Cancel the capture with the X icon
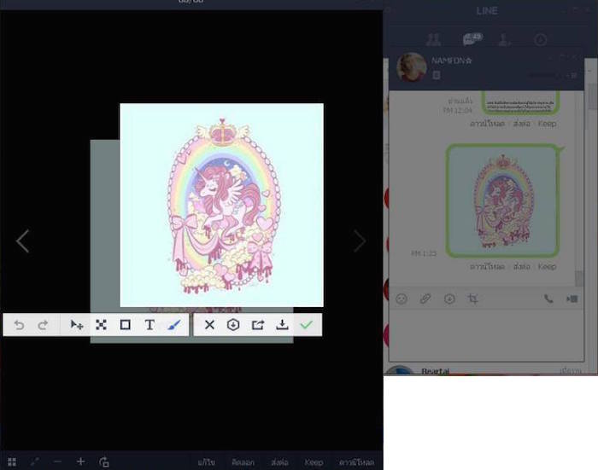598x470 pixels. (209, 325)
